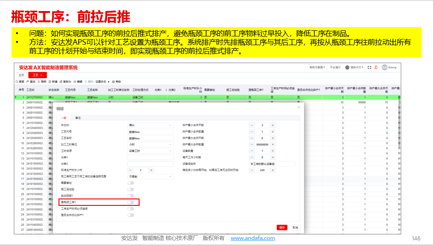Click the 报工后检验 column header
Image resolution: width=433 pixels, height=245 pixels.
233,90
